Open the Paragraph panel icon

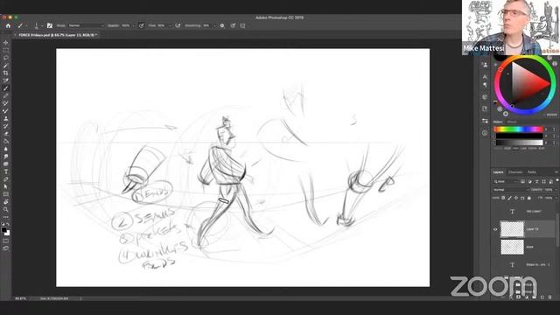pyautogui.click(x=485, y=85)
